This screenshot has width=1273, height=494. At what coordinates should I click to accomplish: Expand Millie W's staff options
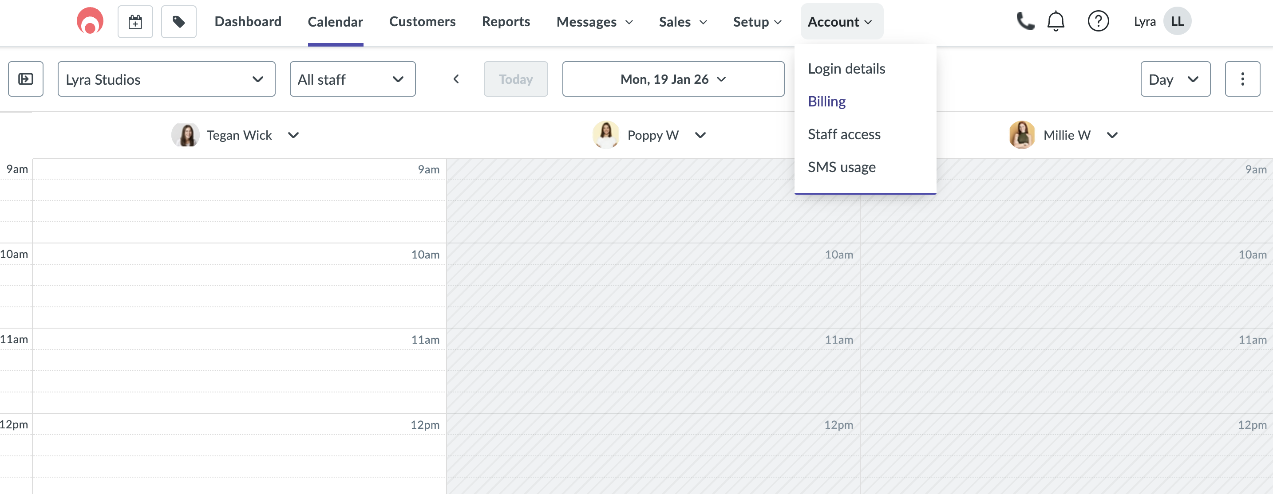(1113, 135)
